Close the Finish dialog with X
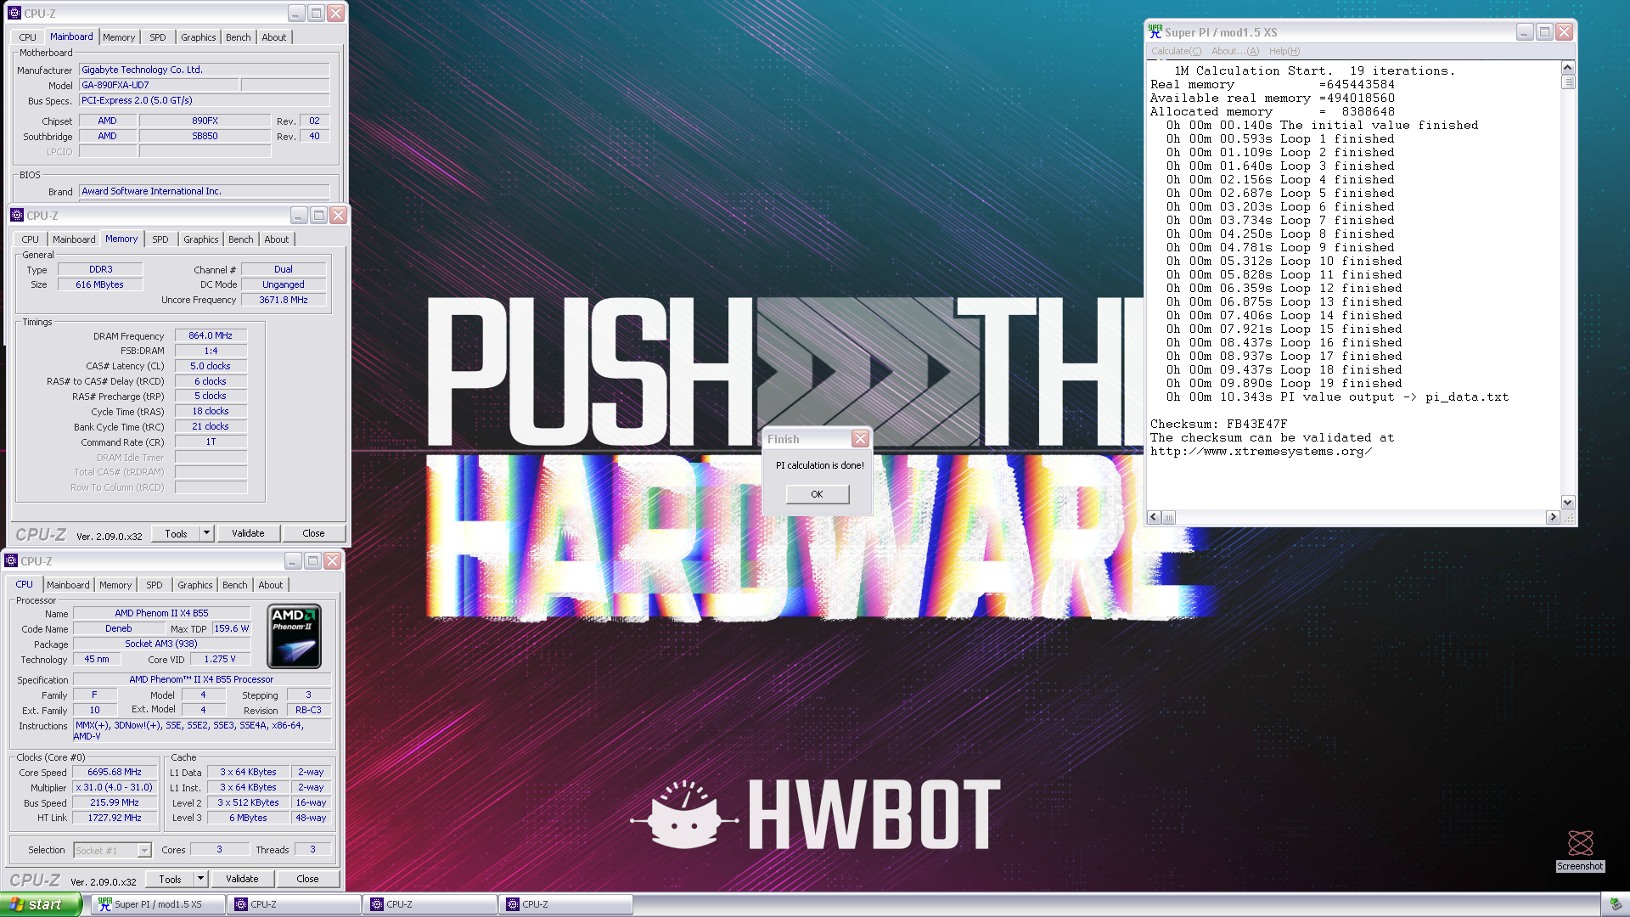The image size is (1630, 917). [x=860, y=439]
